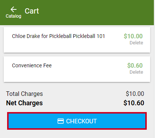The width and height of the screenshot is (155, 138).
Task: Click the $10.00 green item price
Action: pyautogui.click(x=133, y=36)
